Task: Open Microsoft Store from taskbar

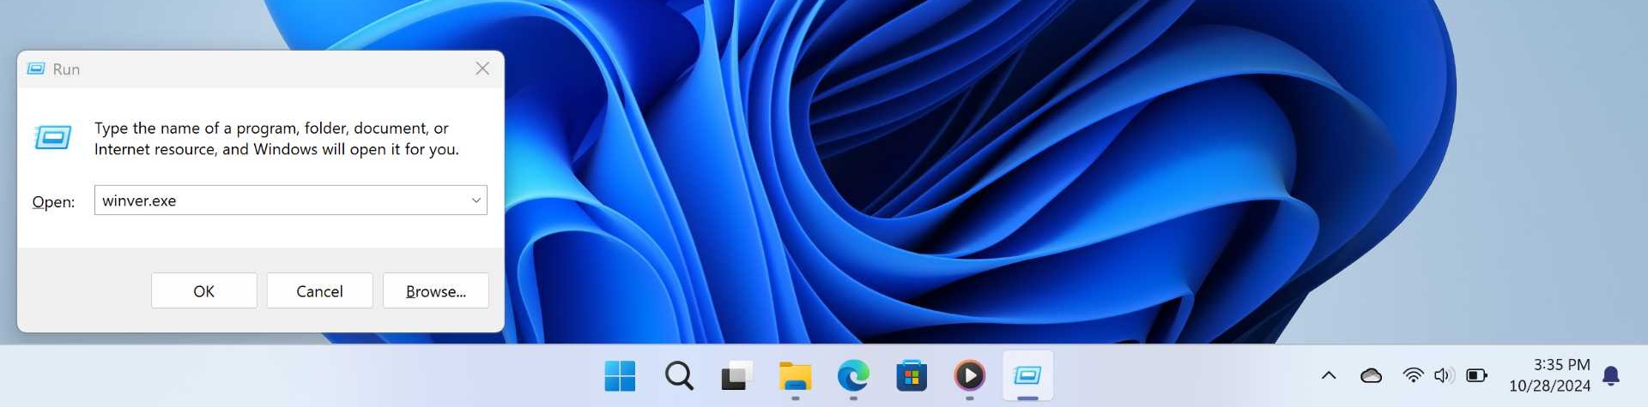Action: click(x=912, y=375)
